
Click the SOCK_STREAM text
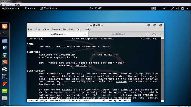(x=144, y=95)
